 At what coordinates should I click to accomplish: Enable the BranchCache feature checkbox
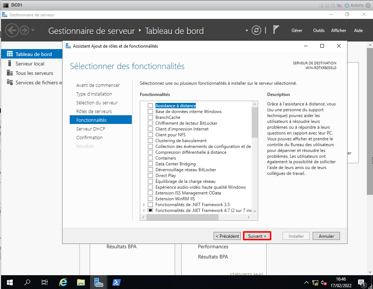pos(150,117)
